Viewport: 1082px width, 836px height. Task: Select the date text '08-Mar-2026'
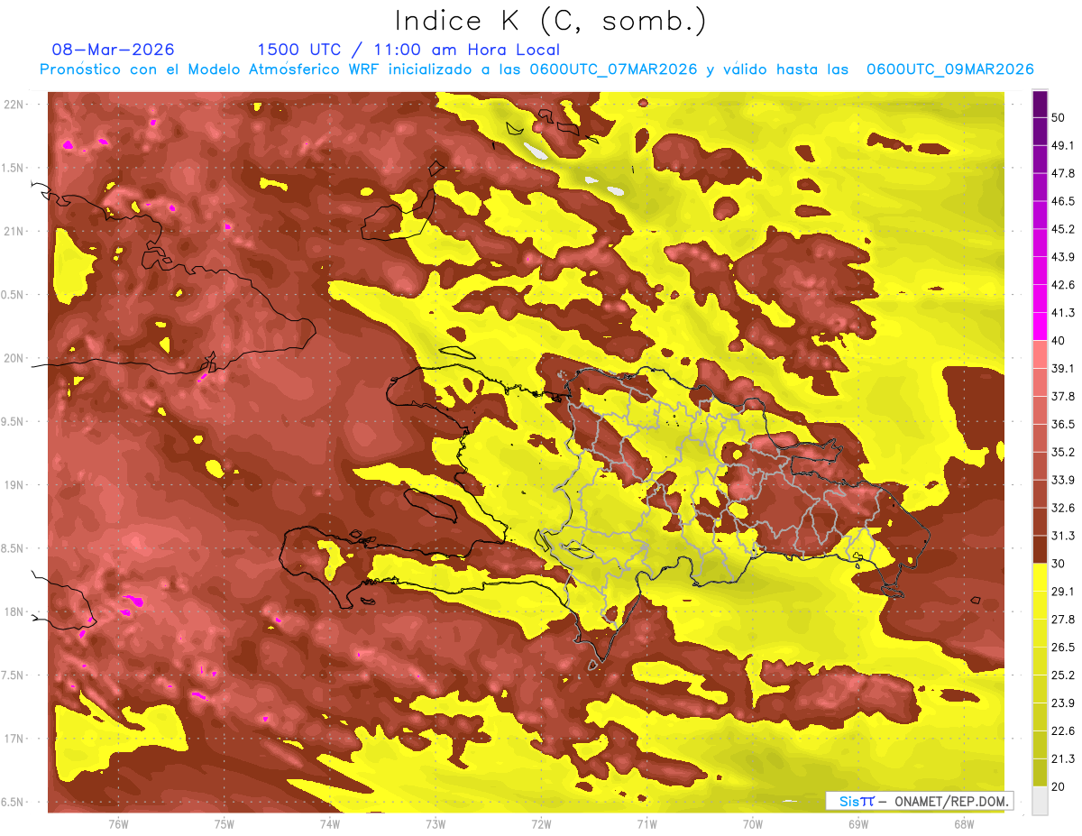(x=114, y=50)
